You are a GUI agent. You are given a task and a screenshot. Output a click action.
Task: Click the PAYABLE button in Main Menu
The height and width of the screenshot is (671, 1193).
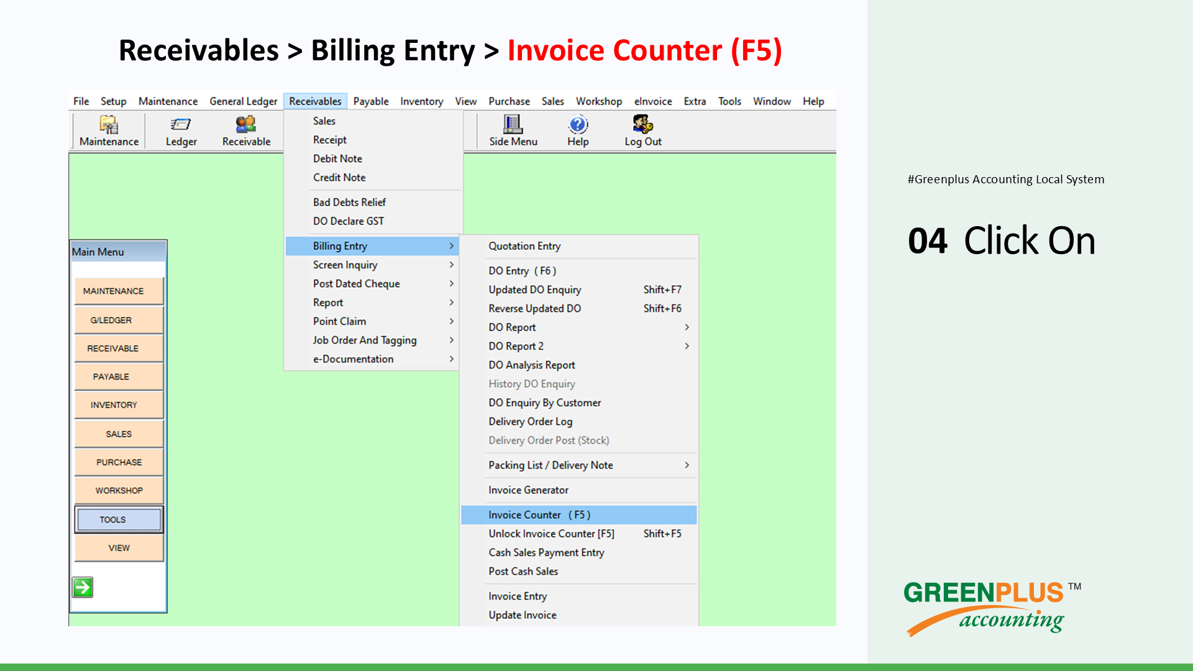(119, 377)
